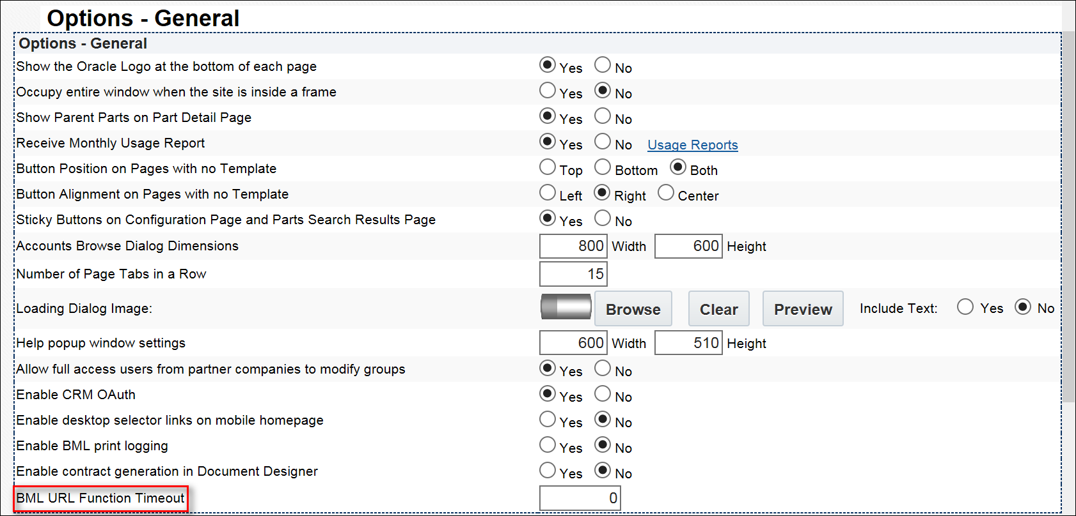
Task: Enable Include Text by selecting Yes
Action: pos(965,307)
